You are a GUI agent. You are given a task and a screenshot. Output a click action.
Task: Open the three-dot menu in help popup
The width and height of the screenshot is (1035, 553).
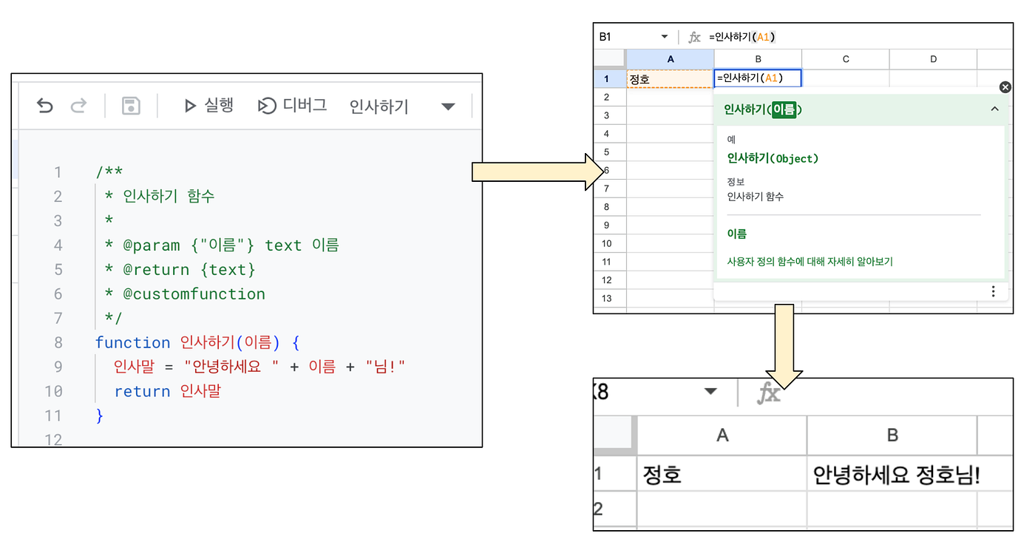tap(994, 291)
